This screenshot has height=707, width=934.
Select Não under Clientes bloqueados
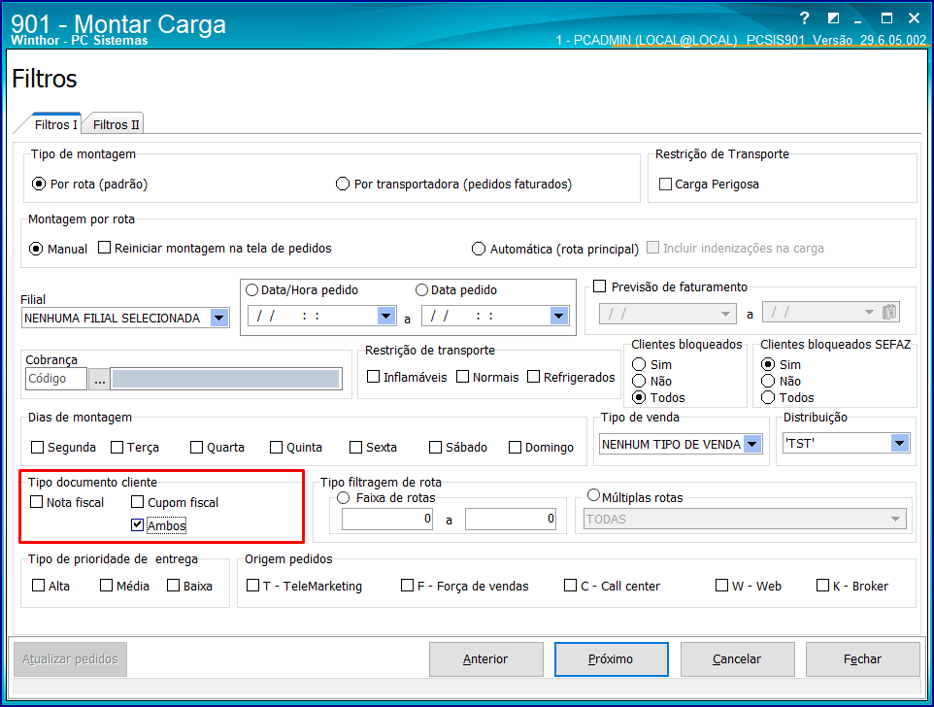[639, 381]
